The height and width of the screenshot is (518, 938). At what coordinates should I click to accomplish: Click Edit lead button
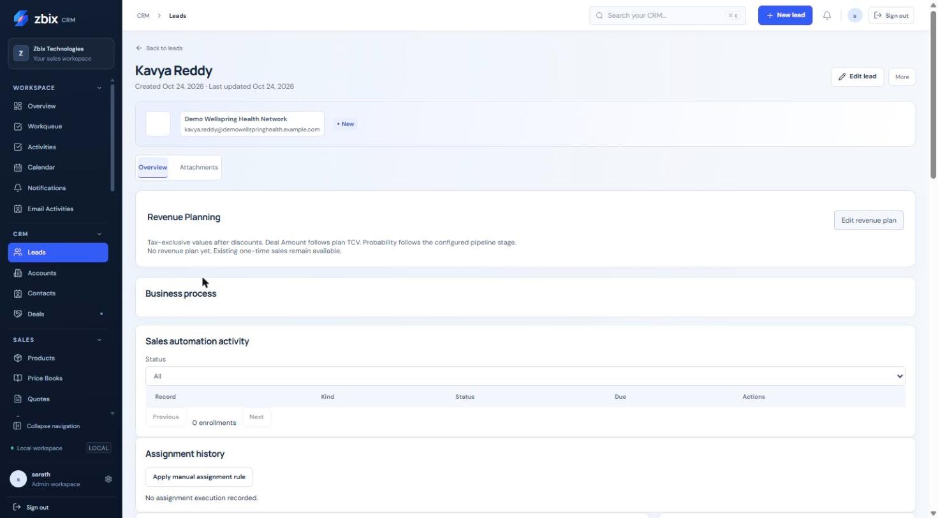[857, 77]
